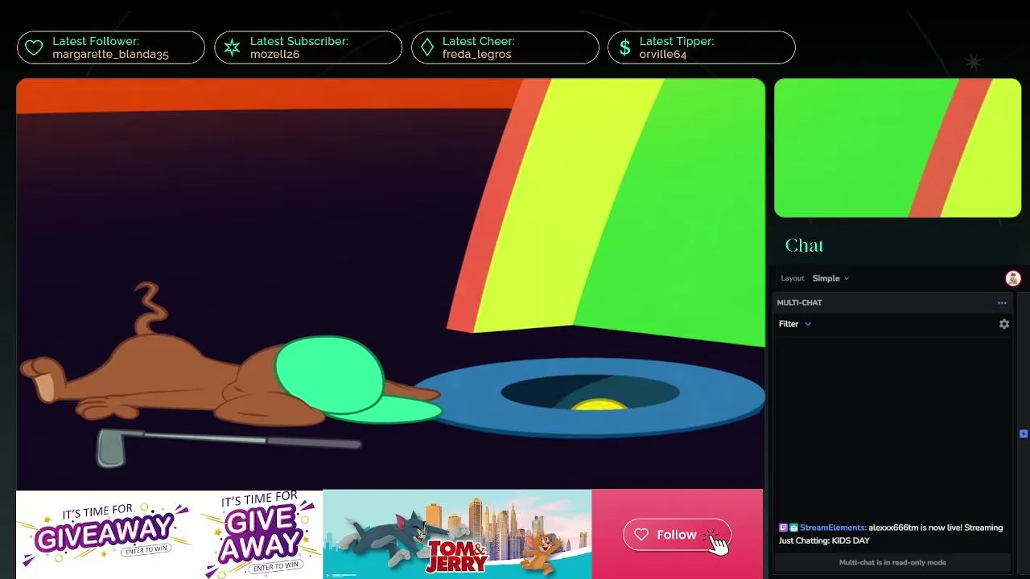Click the blue plus icon on the chat edge

click(1024, 433)
